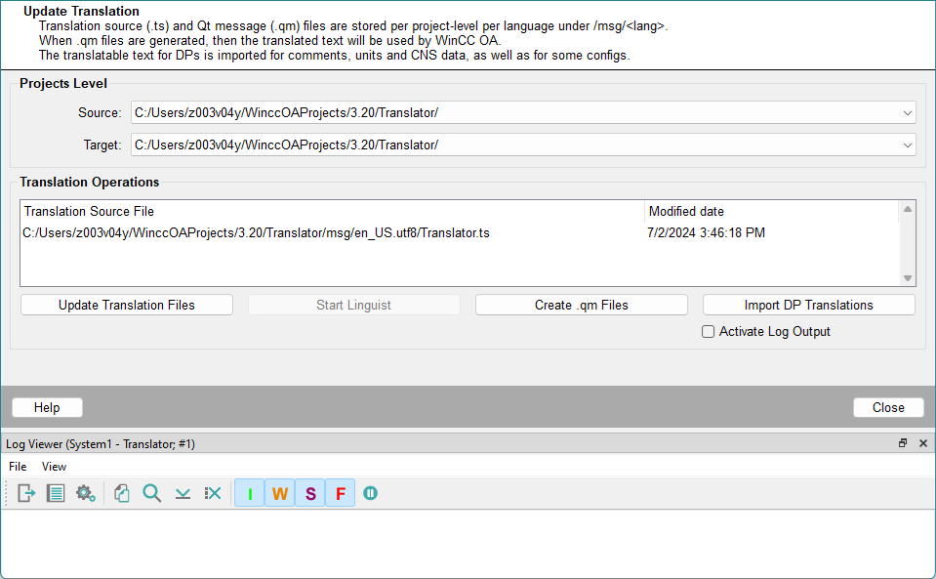Pause log output with the pause icon
936x579 pixels.
(371, 493)
